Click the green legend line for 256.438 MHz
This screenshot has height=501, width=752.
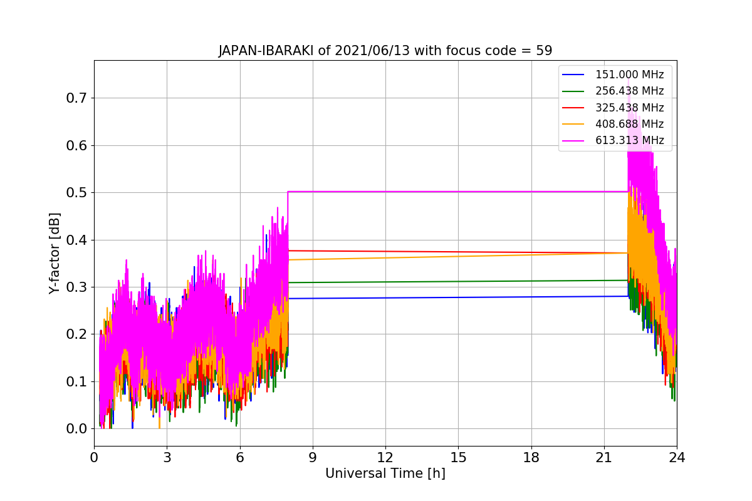[x=573, y=91]
